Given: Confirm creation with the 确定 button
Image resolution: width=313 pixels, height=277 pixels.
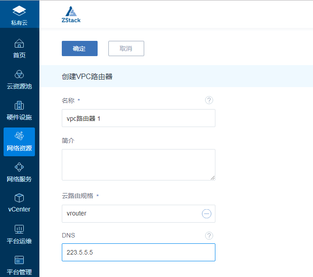Looking at the screenshot, I should [80, 48].
